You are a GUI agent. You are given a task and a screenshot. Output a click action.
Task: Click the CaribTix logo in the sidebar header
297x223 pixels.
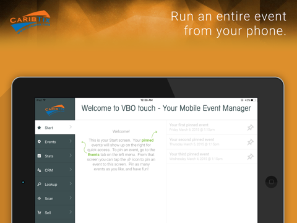tap(55, 110)
